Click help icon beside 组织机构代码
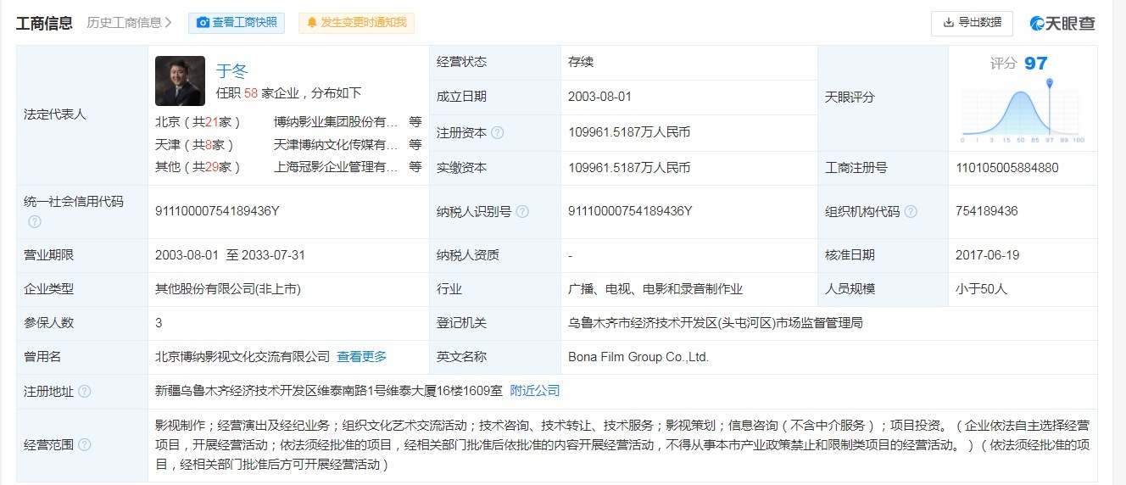This screenshot has width=1126, height=485. tap(911, 212)
